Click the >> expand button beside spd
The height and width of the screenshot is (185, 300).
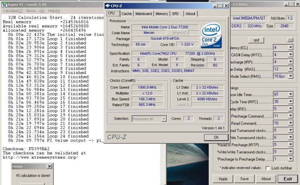coord(290,40)
